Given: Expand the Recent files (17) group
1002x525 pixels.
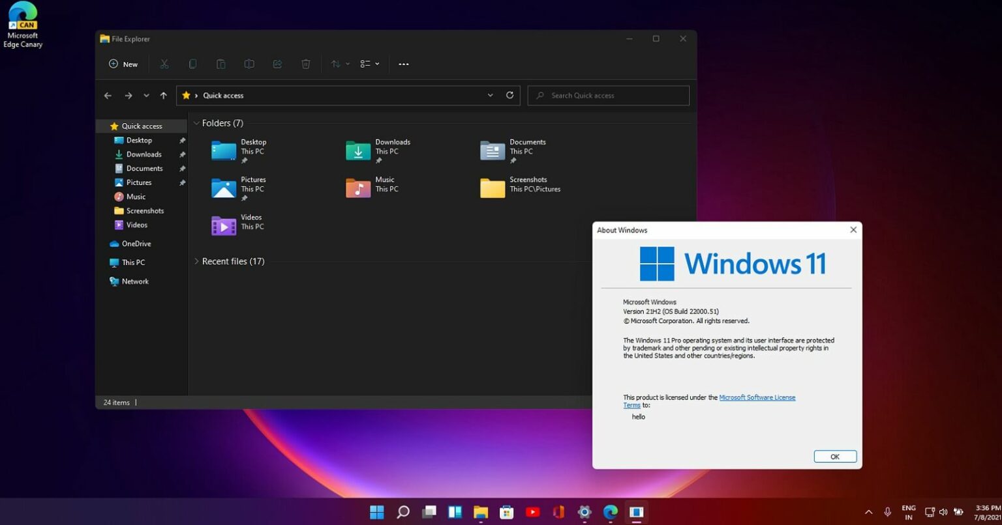Looking at the screenshot, I should click(x=196, y=261).
